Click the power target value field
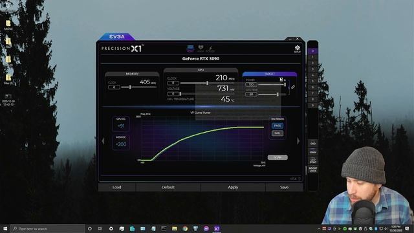 click(251, 85)
